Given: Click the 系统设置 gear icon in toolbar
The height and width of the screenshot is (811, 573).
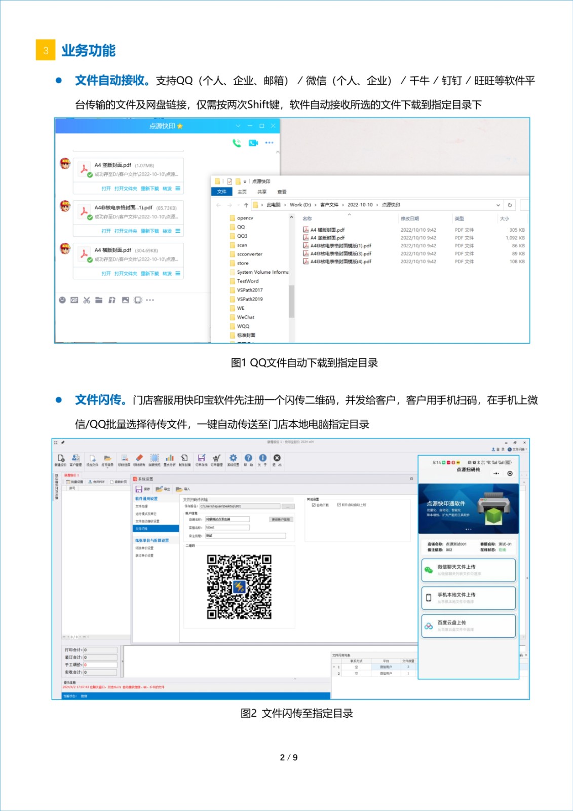Looking at the screenshot, I should (233, 458).
